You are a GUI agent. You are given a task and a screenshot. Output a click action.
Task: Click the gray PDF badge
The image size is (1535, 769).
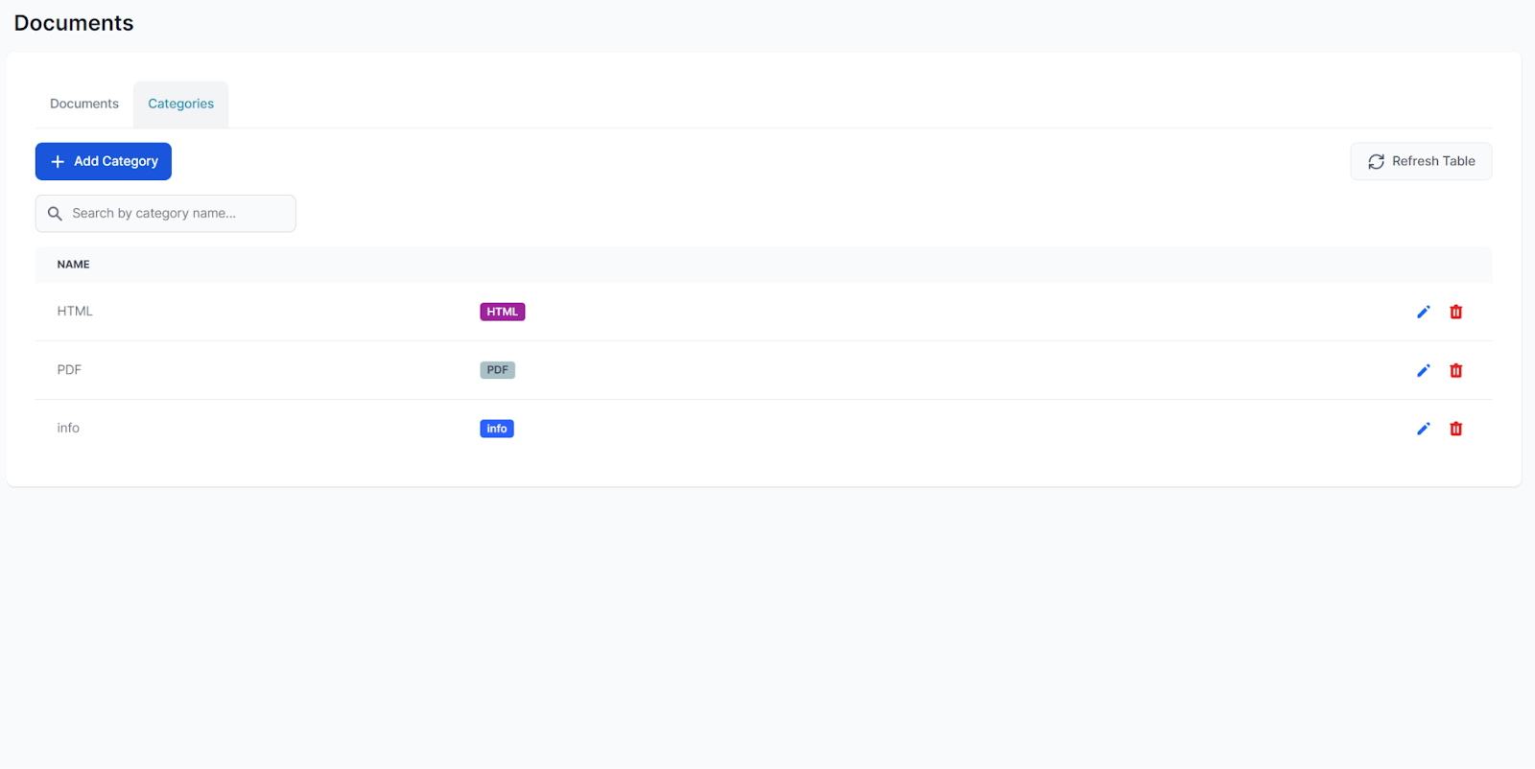(497, 369)
